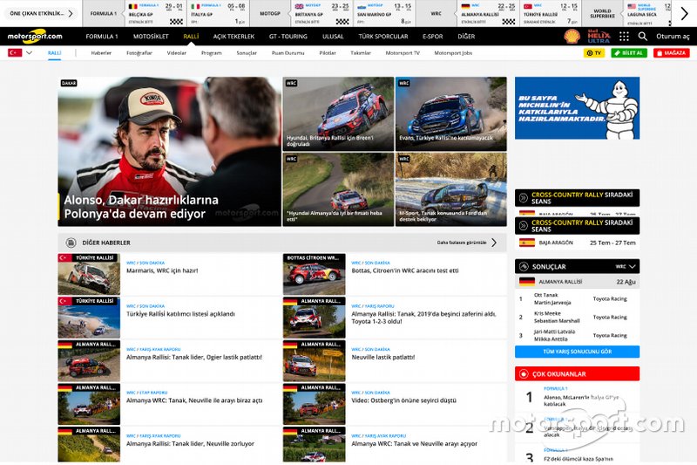Go to the Puan Durumu sub-tab

(288, 53)
